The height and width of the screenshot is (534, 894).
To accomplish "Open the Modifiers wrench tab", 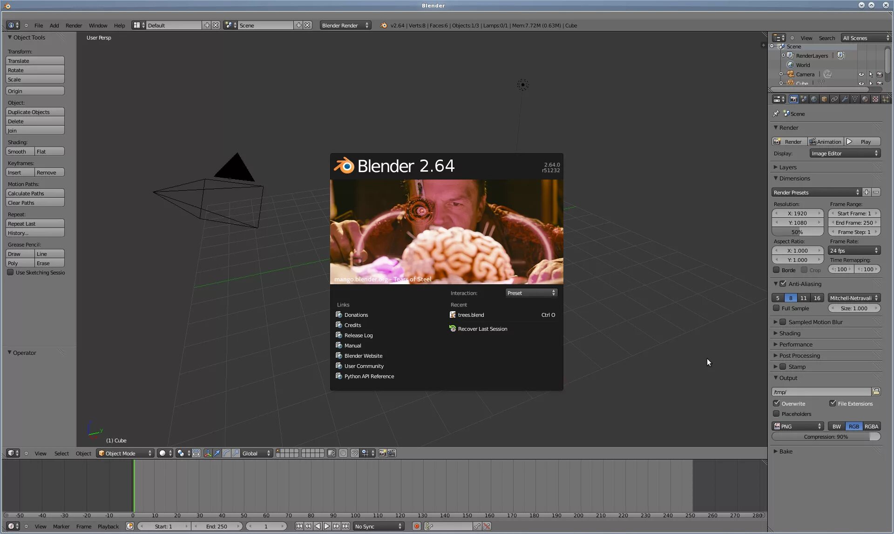I will pyautogui.click(x=845, y=99).
